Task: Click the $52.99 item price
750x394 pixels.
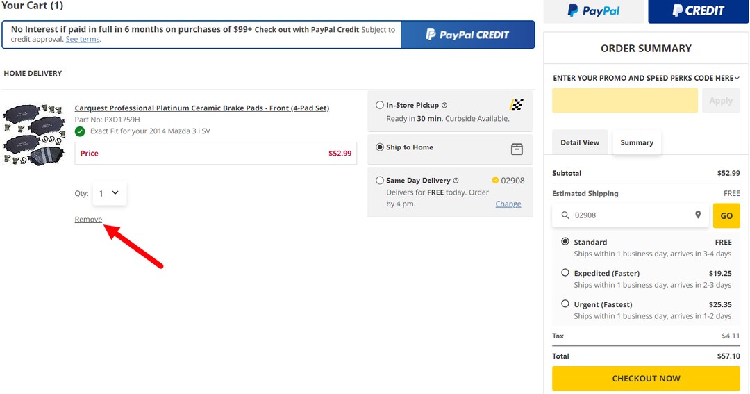Action: click(340, 153)
